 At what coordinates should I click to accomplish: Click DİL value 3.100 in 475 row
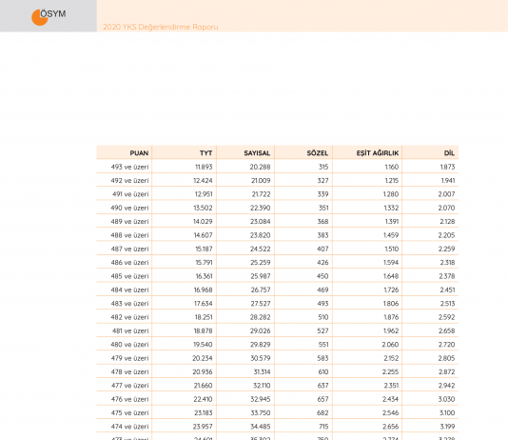click(x=447, y=412)
